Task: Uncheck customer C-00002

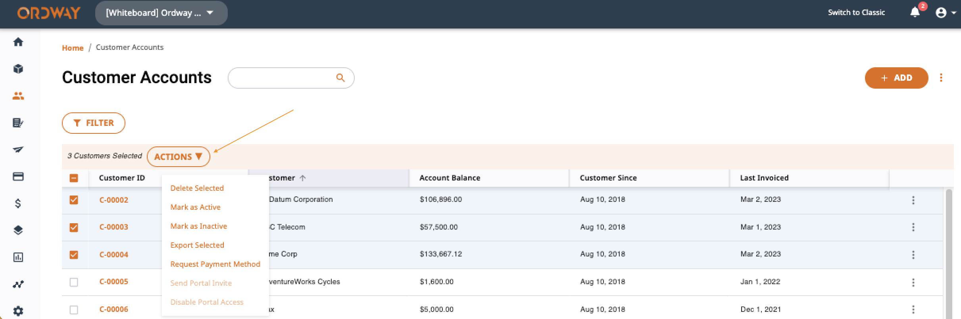Action: coord(74,200)
